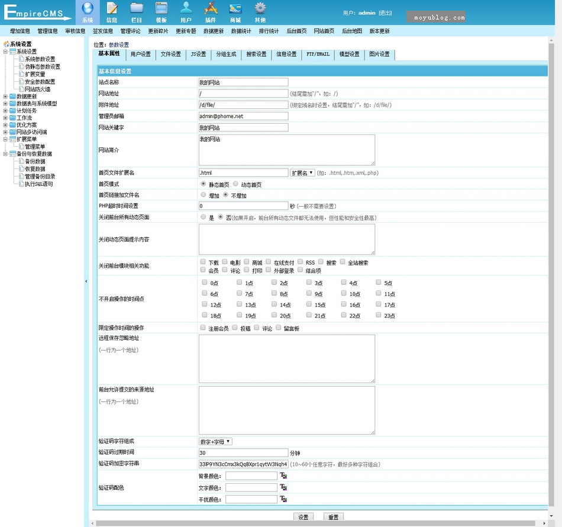This screenshot has width=562, height=527.
Task: Click the 执行SQL语句 page icon
Action: pyautogui.click(x=21, y=184)
